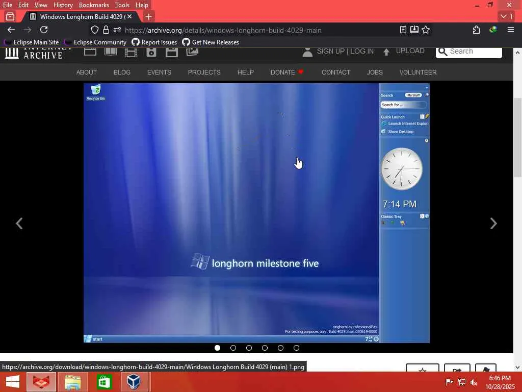Screen dimensions: 522x392
Task: Close the Windows Longhorn Build 4029 tab
Action: coord(129,16)
